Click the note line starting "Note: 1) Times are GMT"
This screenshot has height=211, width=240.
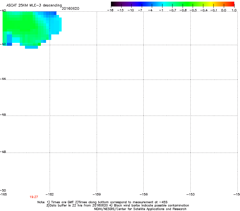[102, 202]
